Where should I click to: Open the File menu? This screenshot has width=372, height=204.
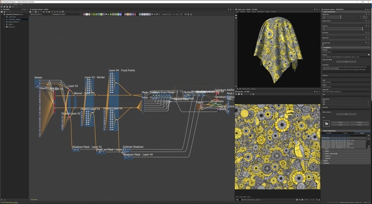pos(2,5)
